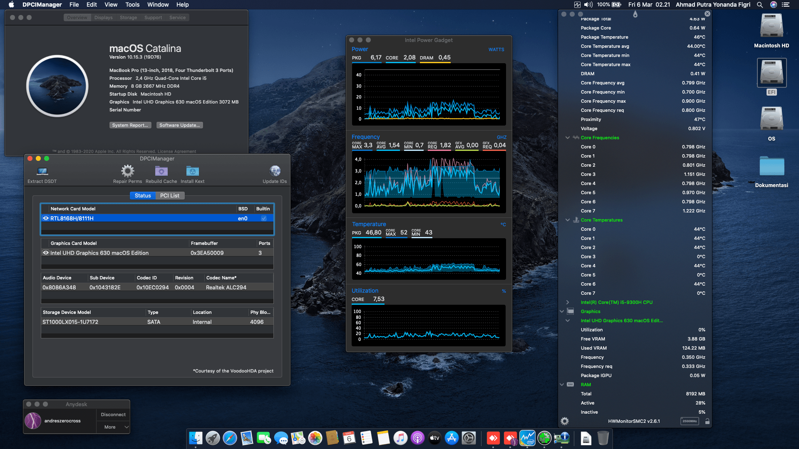799x449 pixels.
Task: Select the Status tab in DPCIManager
Action: [143, 195]
